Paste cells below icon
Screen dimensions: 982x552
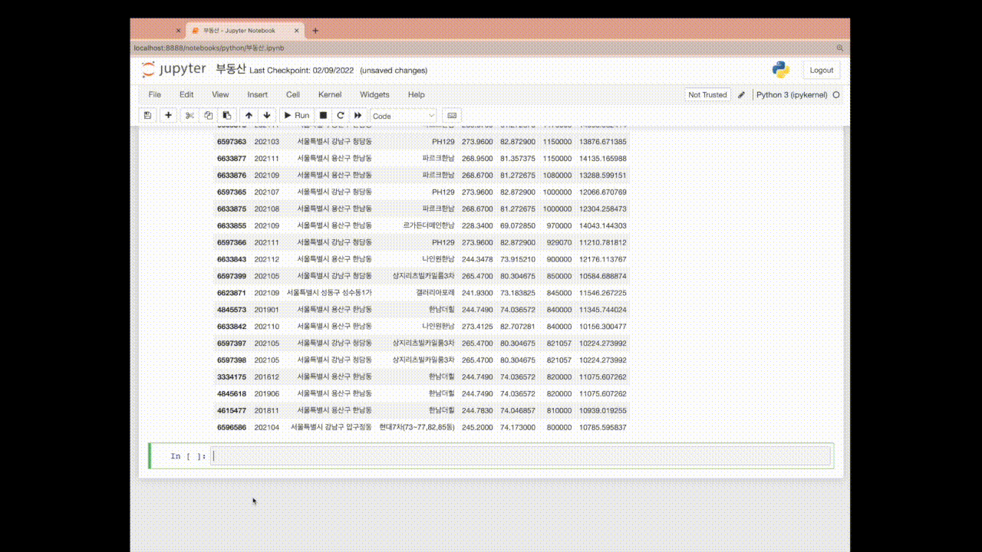226,115
